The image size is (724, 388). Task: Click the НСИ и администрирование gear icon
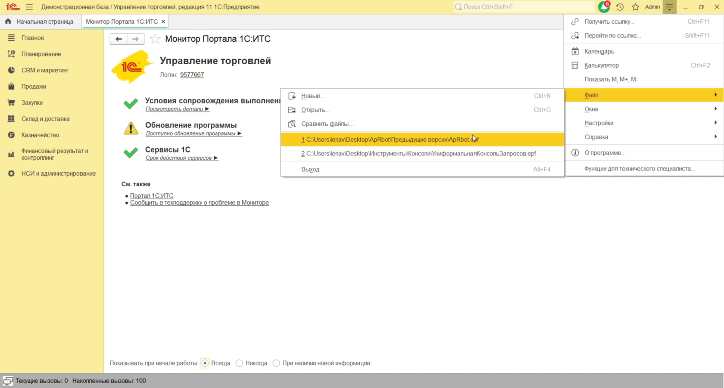pyautogui.click(x=11, y=174)
